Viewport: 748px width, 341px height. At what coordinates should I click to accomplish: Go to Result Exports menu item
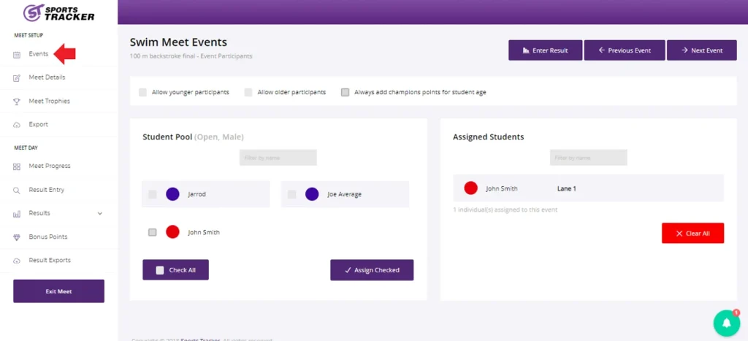[x=50, y=261]
